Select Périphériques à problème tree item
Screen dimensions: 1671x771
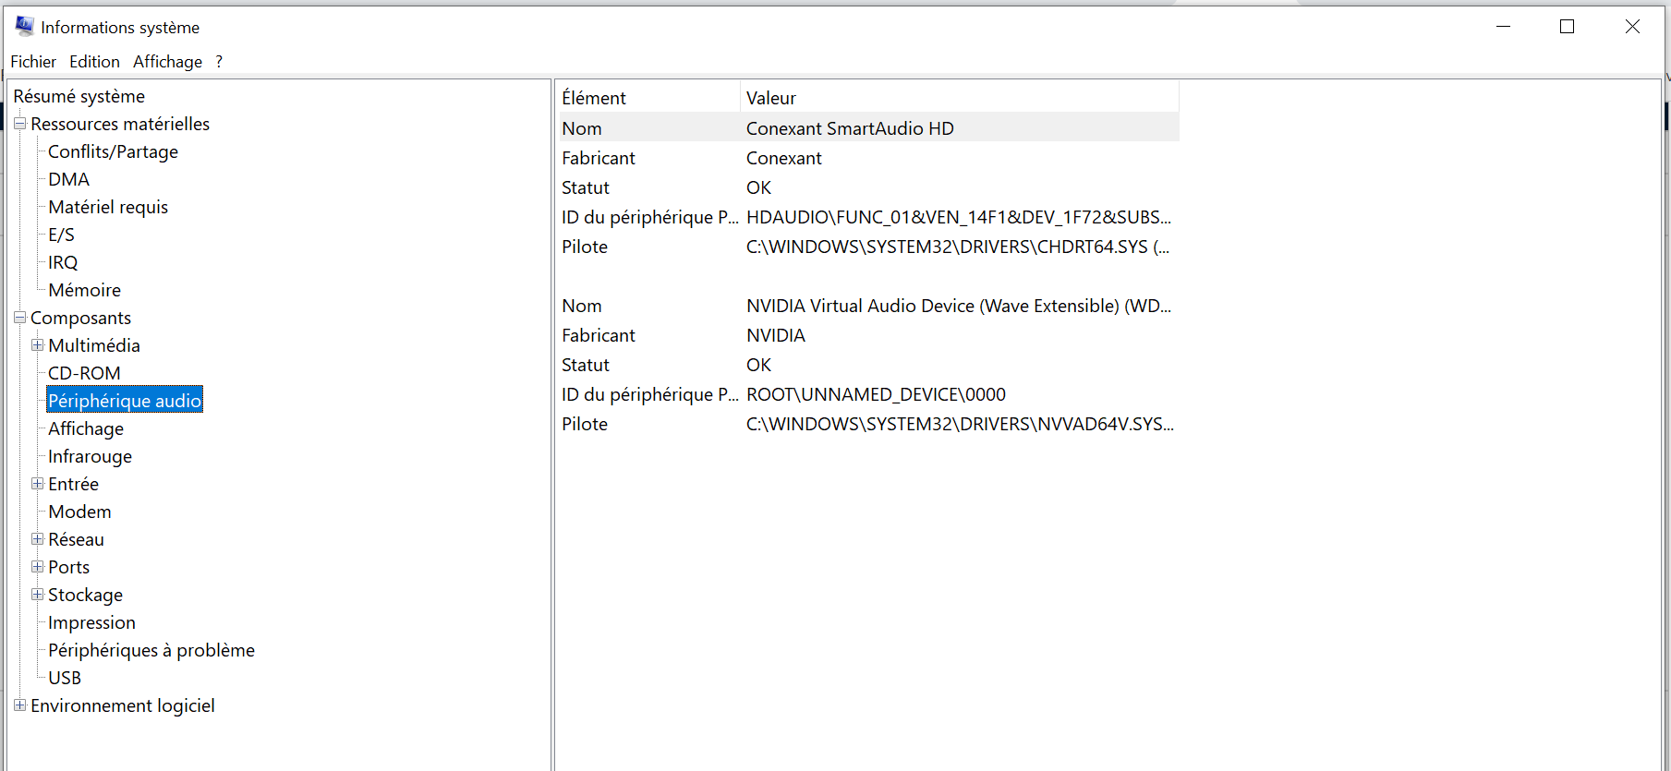tap(151, 650)
